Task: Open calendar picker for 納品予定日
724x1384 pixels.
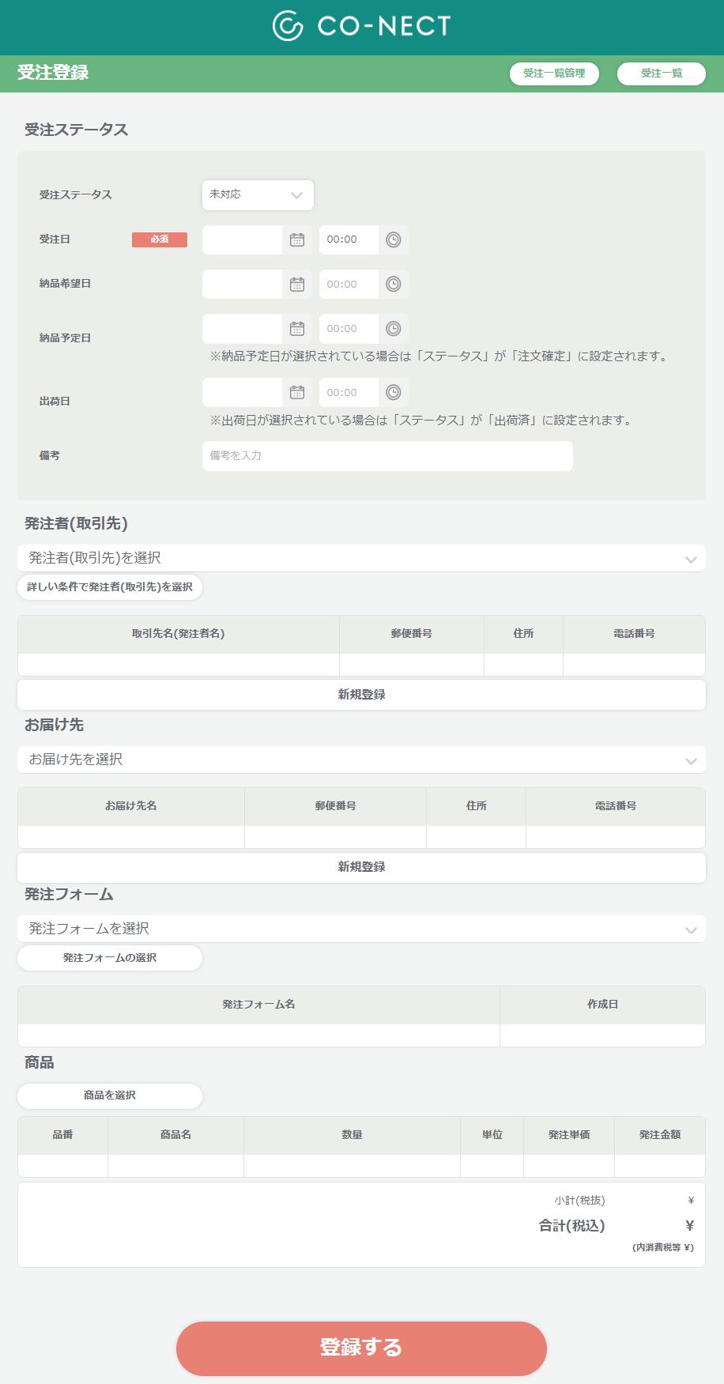Action: click(x=297, y=329)
